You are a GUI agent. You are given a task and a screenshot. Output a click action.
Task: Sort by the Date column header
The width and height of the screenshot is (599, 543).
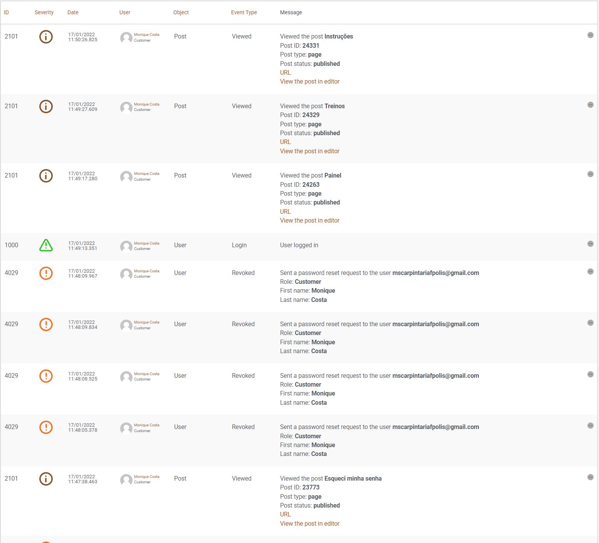pos(73,12)
